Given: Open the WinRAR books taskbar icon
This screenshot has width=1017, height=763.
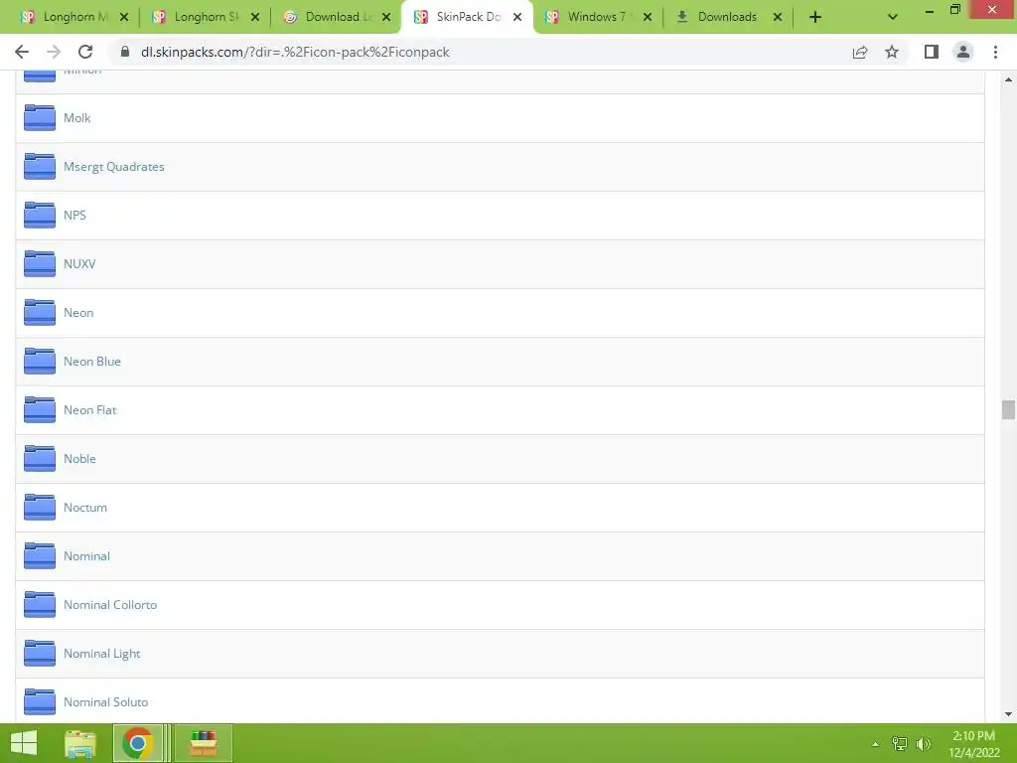Looking at the screenshot, I should point(203,743).
